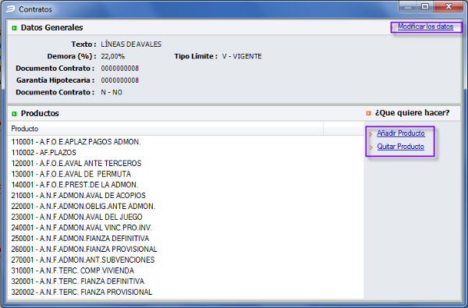Select row 140001 - A.F.O.E.PREST.DE LA ADMON.
This screenshot has width=468, height=308.
(x=186, y=185)
